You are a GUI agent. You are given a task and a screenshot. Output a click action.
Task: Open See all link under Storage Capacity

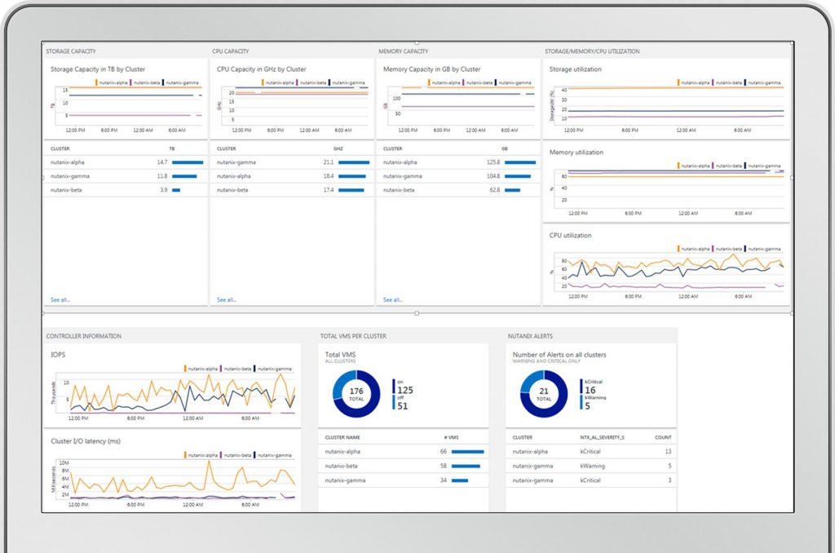click(60, 300)
